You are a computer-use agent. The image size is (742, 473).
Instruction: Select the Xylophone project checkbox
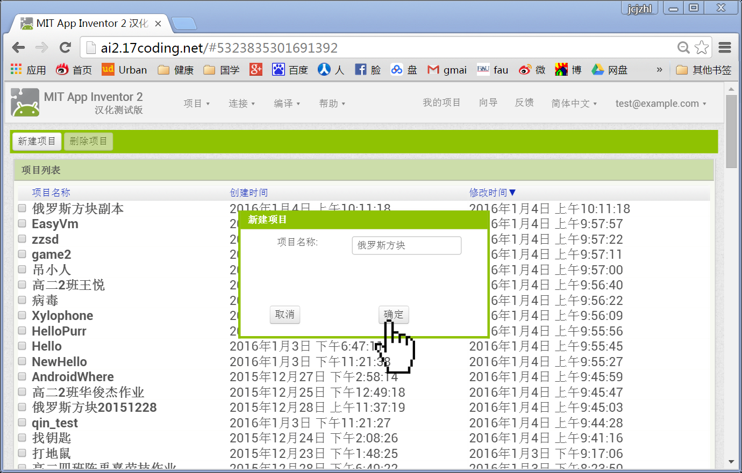22,315
